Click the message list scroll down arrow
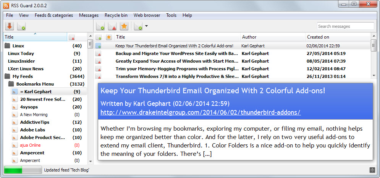This screenshot has height=178, width=380. (374, 76)
